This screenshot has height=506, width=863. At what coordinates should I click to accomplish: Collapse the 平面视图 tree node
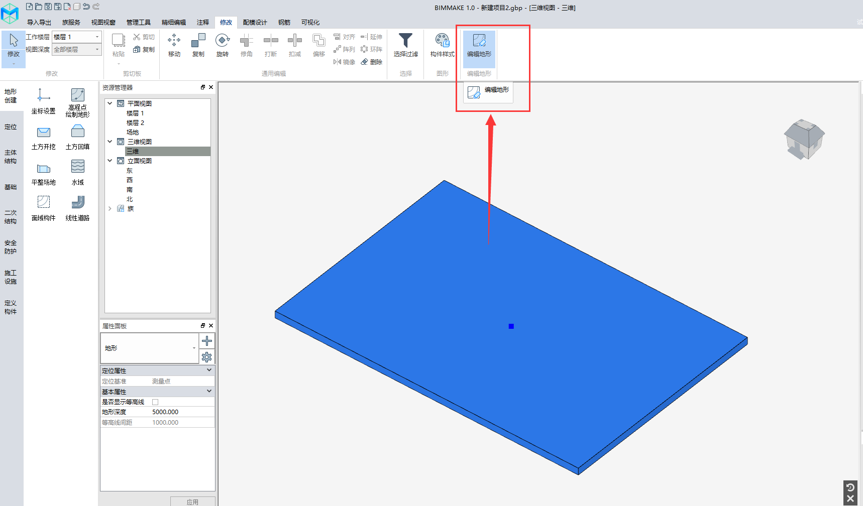tap(110, 103)
